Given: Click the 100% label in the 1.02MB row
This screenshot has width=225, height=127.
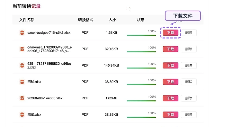Looking at the screenshot, I should [x=152, y=97].
